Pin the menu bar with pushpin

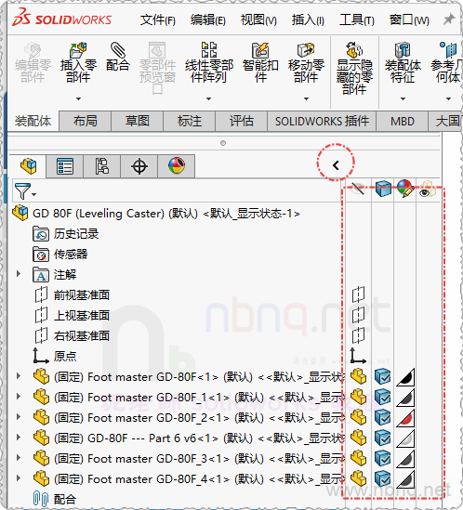449,20
